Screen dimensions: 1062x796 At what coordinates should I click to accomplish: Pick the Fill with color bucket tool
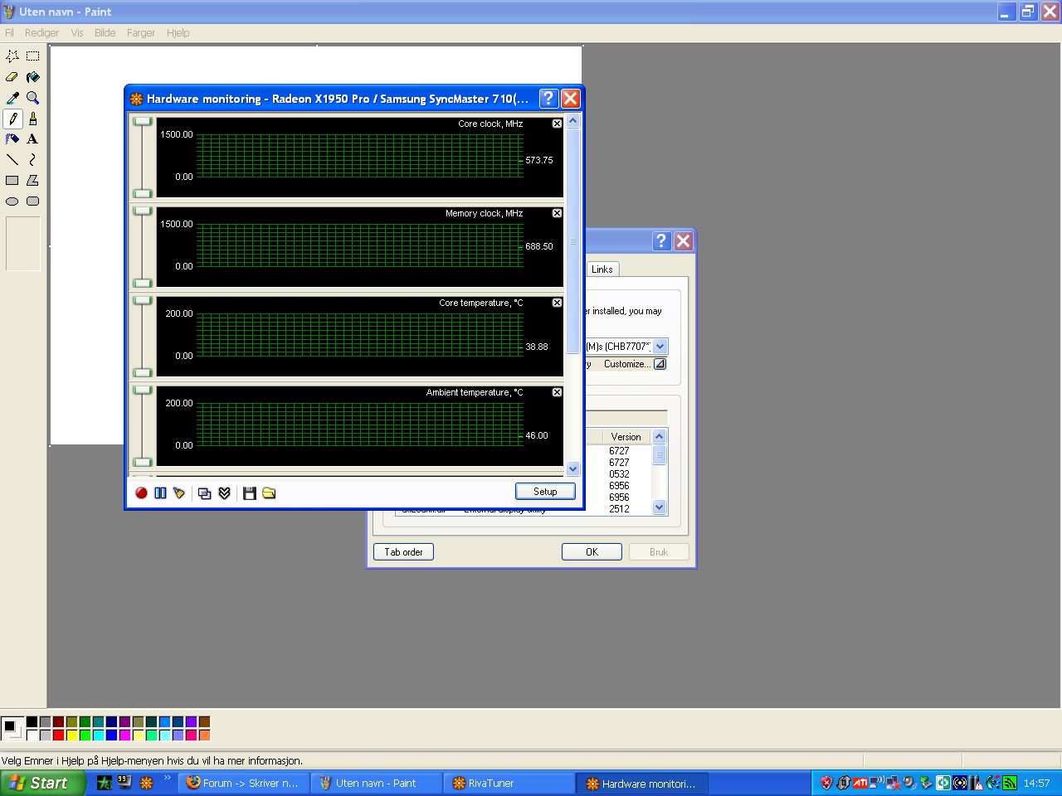33,77
